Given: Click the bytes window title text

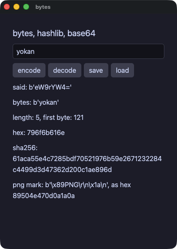Looking at the screenshot, I should (x=43, y=7).
